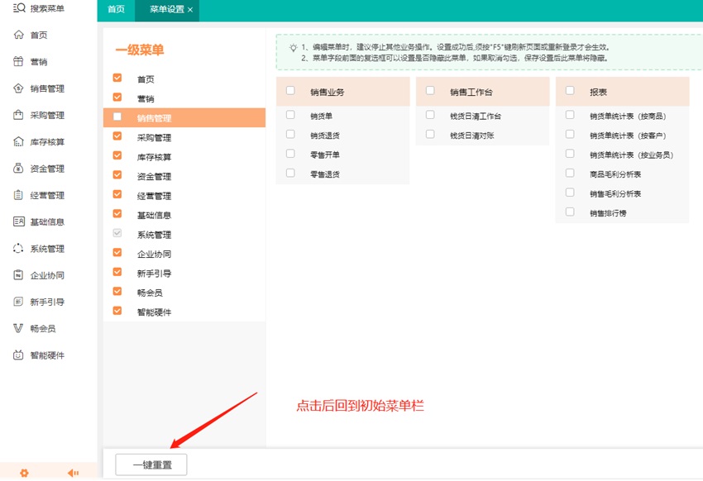This screenshot has width=703, height=481.
Task: Open 营销 gift icon in sidebar
Action: 19,62
